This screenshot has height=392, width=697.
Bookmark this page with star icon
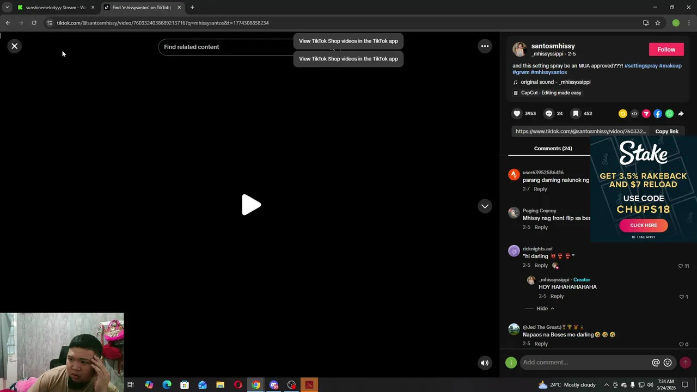tap(658, 23)
